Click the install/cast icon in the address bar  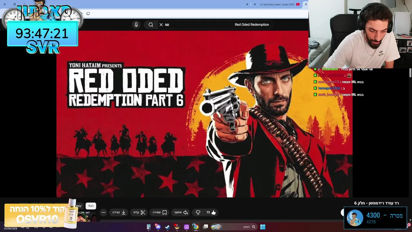[88, 13]
